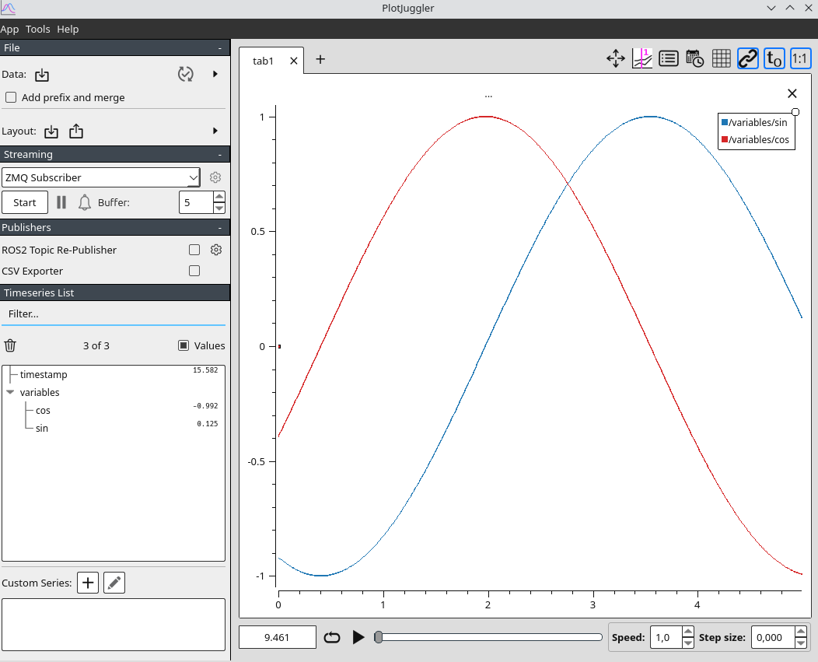The width and height of the screenshot is (818, 662).
Task: Enable the Add prefix and merge checkbox
Action: [11, 97]
